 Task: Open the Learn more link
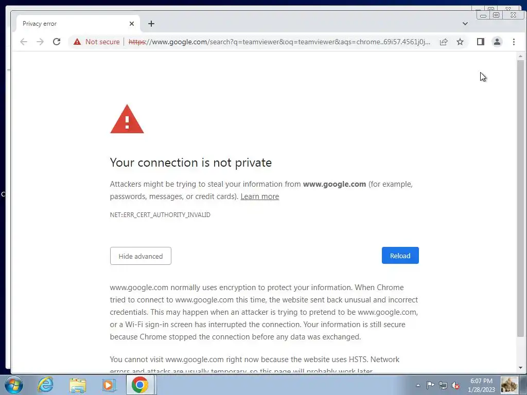click(x=260, y=196)
